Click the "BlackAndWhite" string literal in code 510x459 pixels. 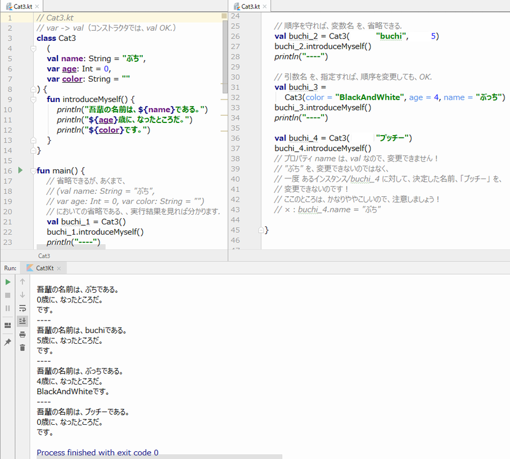[x=370, y=97]
